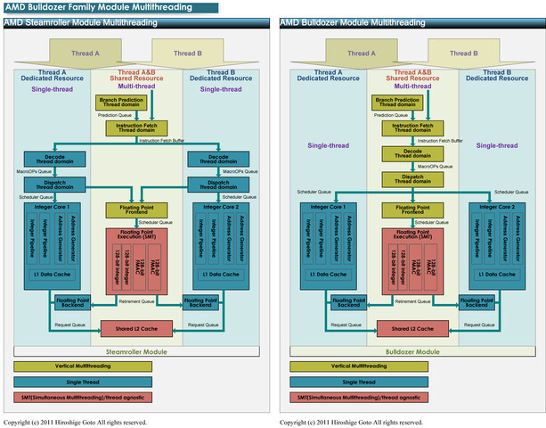Click Thread B's Floating Point Backend in Bulldozer
Viewport: 546px width, 428px height.
(x=477, y=302)
